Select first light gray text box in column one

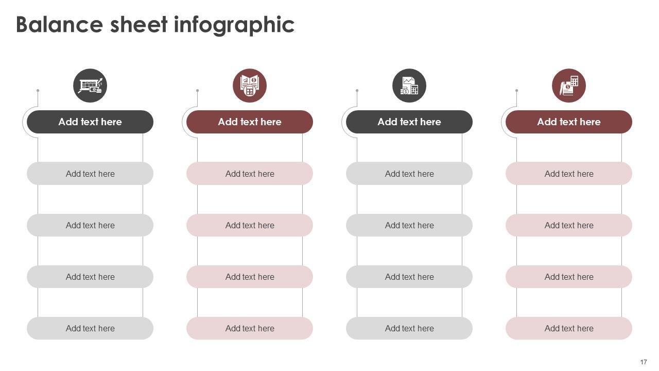coord(90,174)
